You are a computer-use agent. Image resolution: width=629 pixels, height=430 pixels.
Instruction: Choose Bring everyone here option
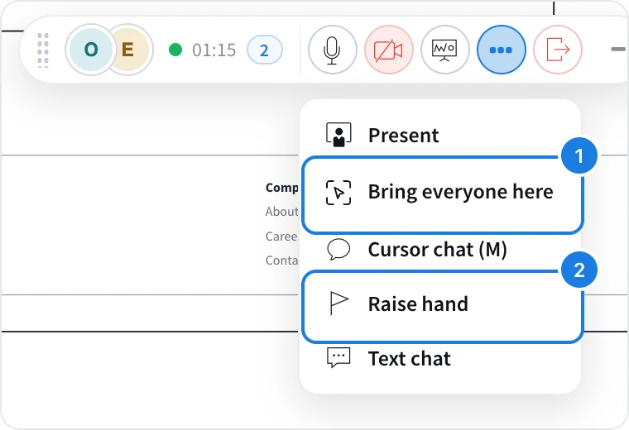[x=442, y=195]
